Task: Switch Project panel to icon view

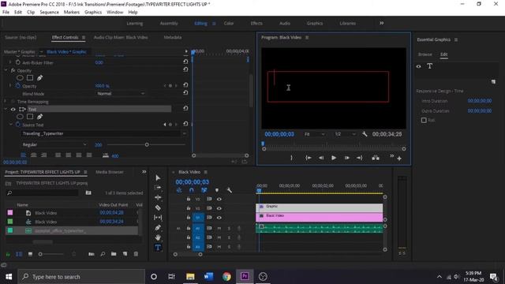Action: pyautogui.click(x=30, y=254)
